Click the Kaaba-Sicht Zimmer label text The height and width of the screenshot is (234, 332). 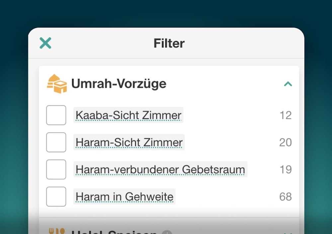click(x=128, y=115)
